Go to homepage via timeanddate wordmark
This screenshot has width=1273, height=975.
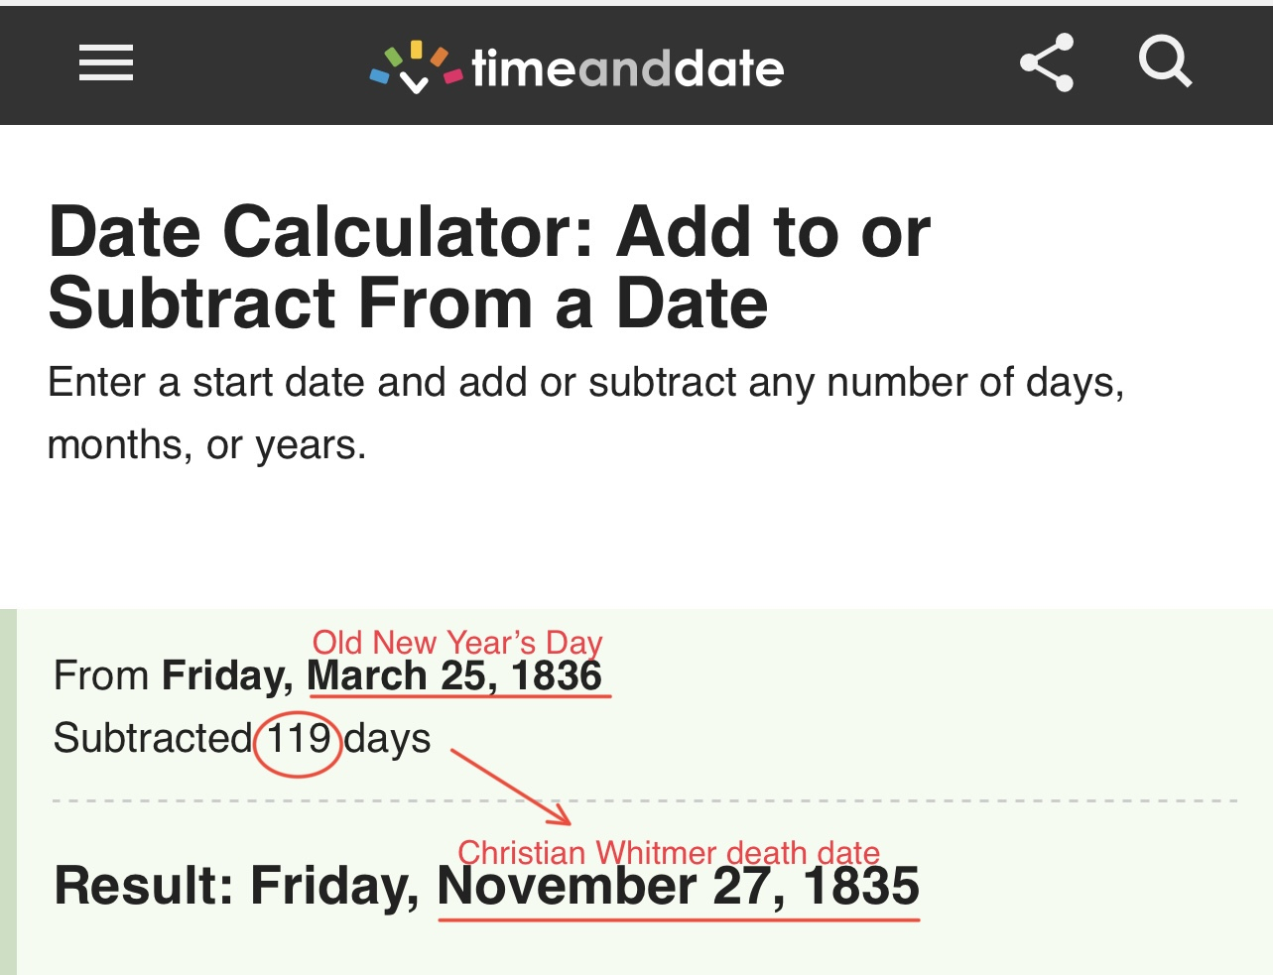tap(628, 68)
